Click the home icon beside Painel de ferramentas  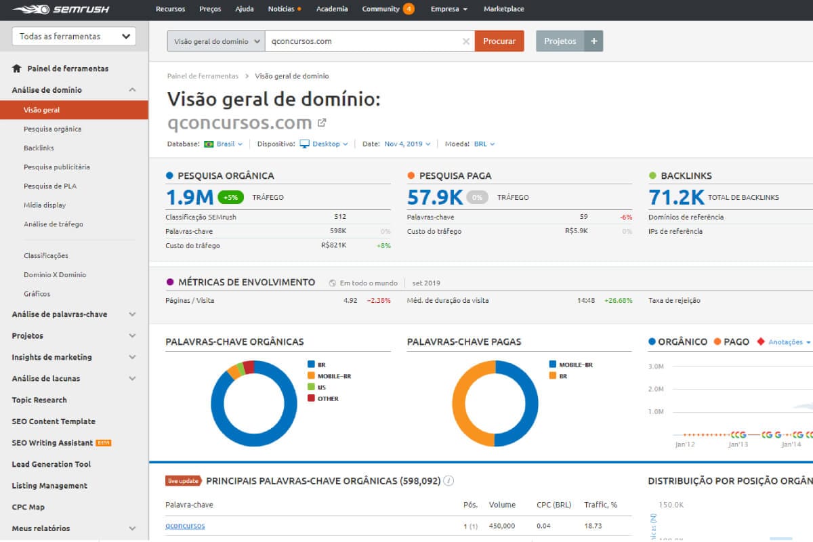(x=17, y=68)
